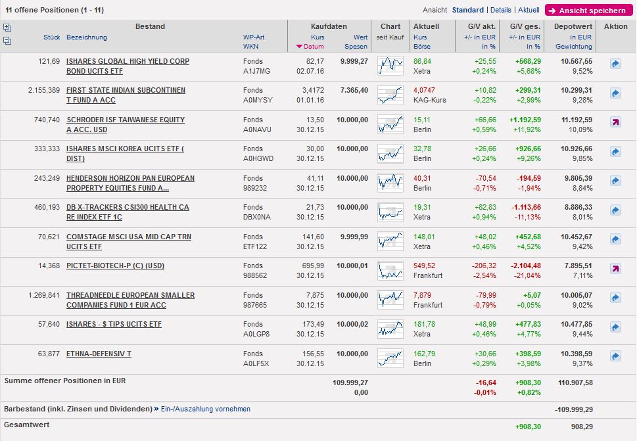The height and width of the screenshot is (441, 637).
Task: Click the action arrow for DB X-Trackers CSI300
Action: pos(615,210)
